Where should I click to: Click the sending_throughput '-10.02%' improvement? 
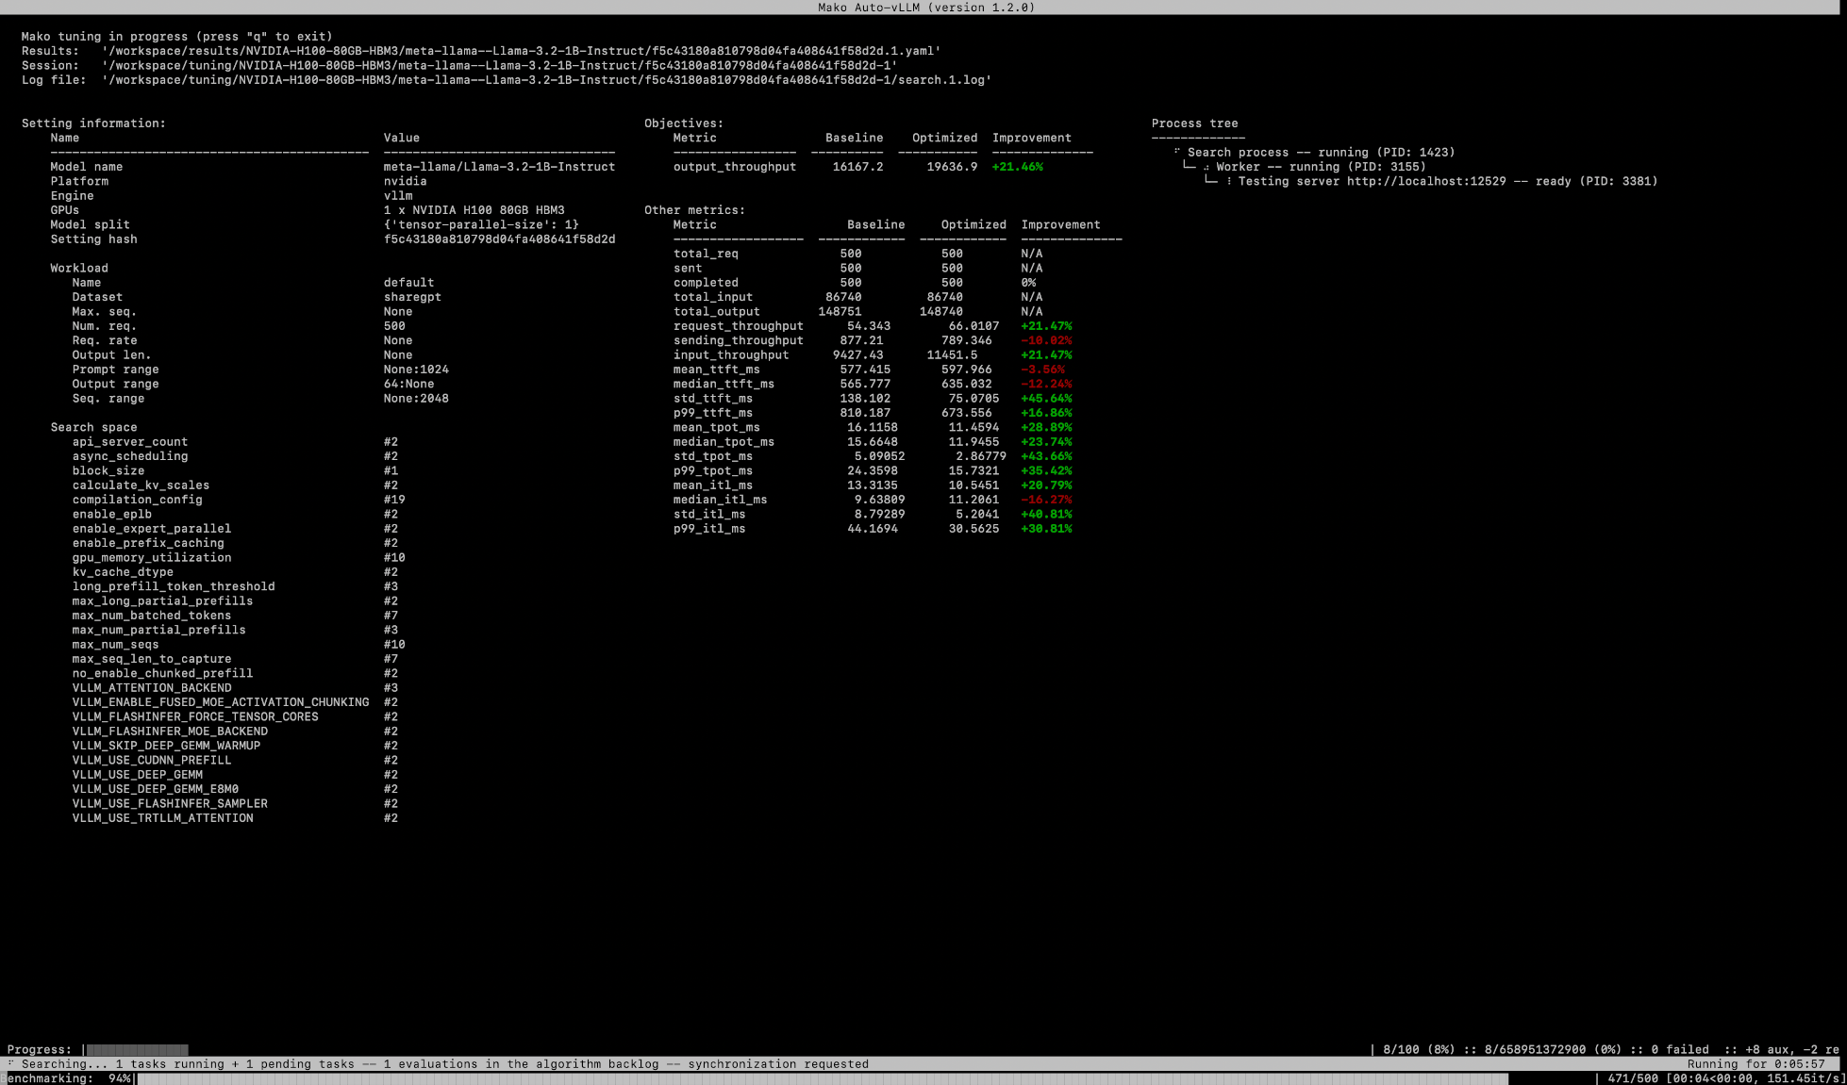click(1046, 340)
